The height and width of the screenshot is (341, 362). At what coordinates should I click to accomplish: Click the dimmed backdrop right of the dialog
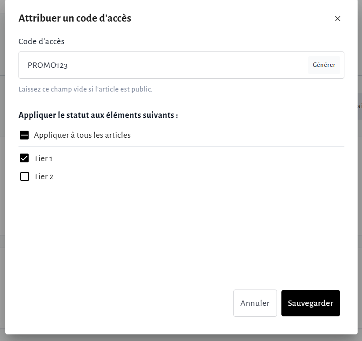click(x=360, y=198)
